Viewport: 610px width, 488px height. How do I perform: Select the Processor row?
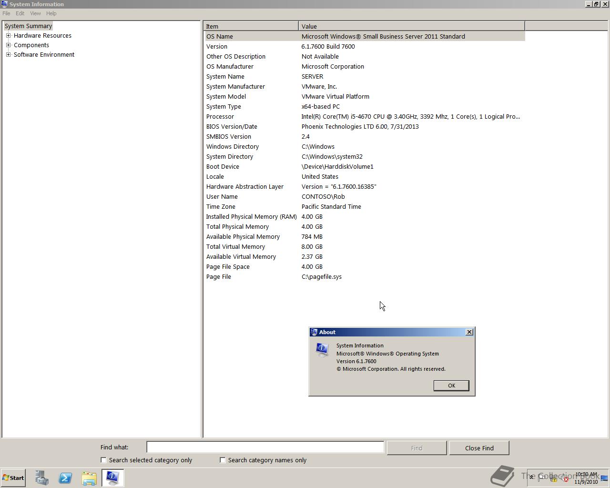pos(365,116)
